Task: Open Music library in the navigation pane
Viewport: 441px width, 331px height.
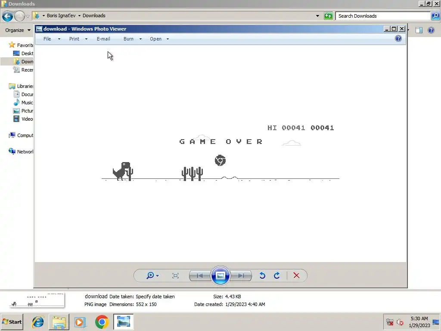Action: [23, 103]
